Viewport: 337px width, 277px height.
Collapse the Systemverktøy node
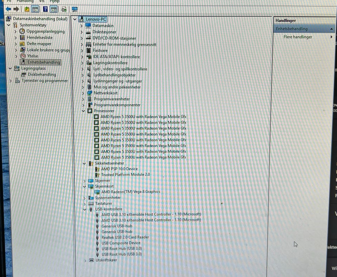tap(9, 25)
